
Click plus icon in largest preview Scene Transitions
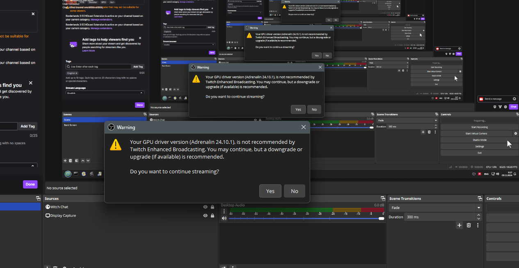tap(423, 132)
